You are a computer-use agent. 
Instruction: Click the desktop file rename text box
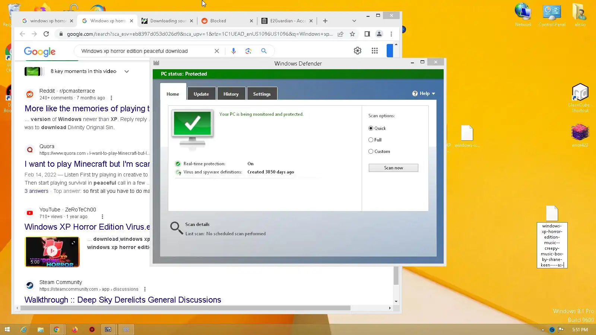click(552, 245)
